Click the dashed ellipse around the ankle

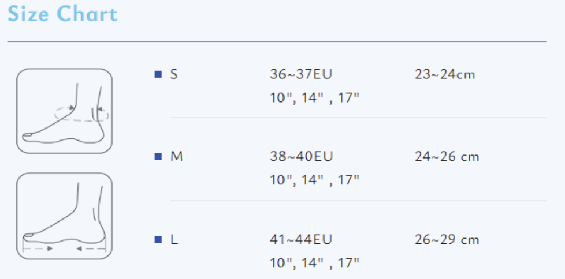tap(82, 114)
